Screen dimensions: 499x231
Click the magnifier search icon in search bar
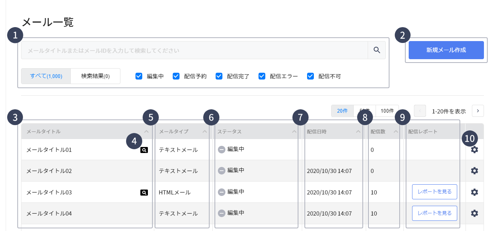377,50
